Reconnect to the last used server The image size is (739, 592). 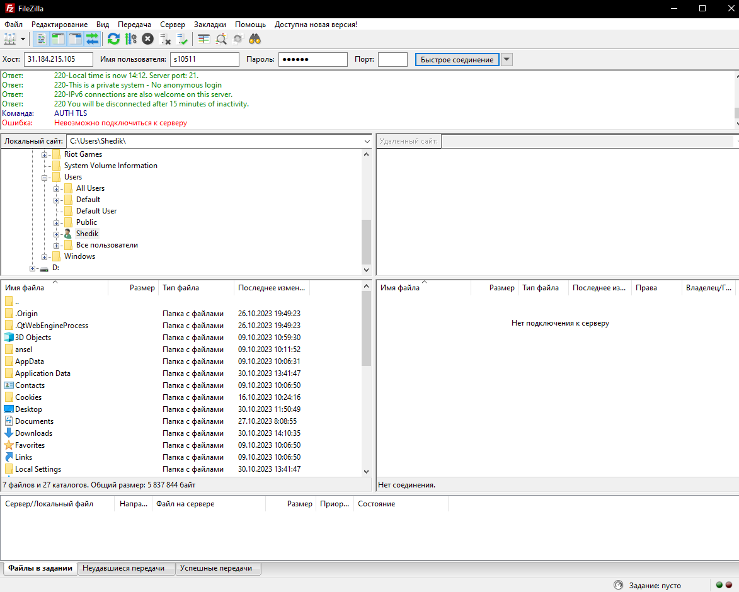[182, 39]
